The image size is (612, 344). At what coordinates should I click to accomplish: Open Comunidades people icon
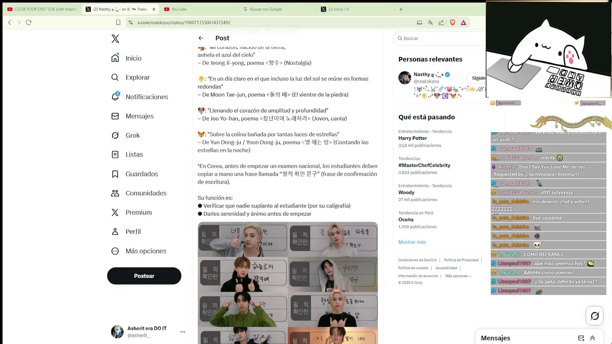point(115,193)
